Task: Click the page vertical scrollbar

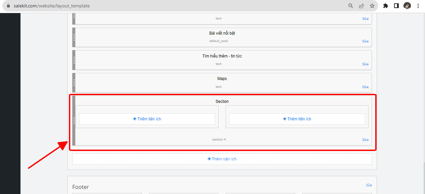Action: [423, 101]
